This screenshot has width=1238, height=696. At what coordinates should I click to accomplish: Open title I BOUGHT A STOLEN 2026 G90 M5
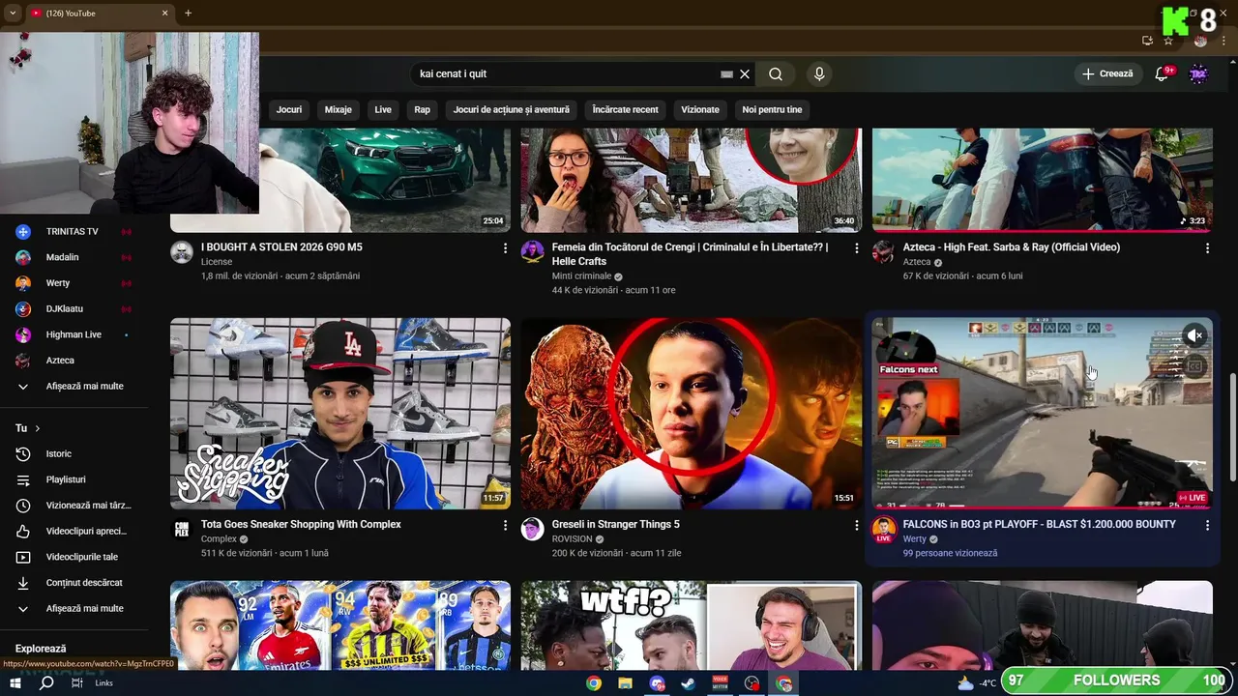coord(281,247)
